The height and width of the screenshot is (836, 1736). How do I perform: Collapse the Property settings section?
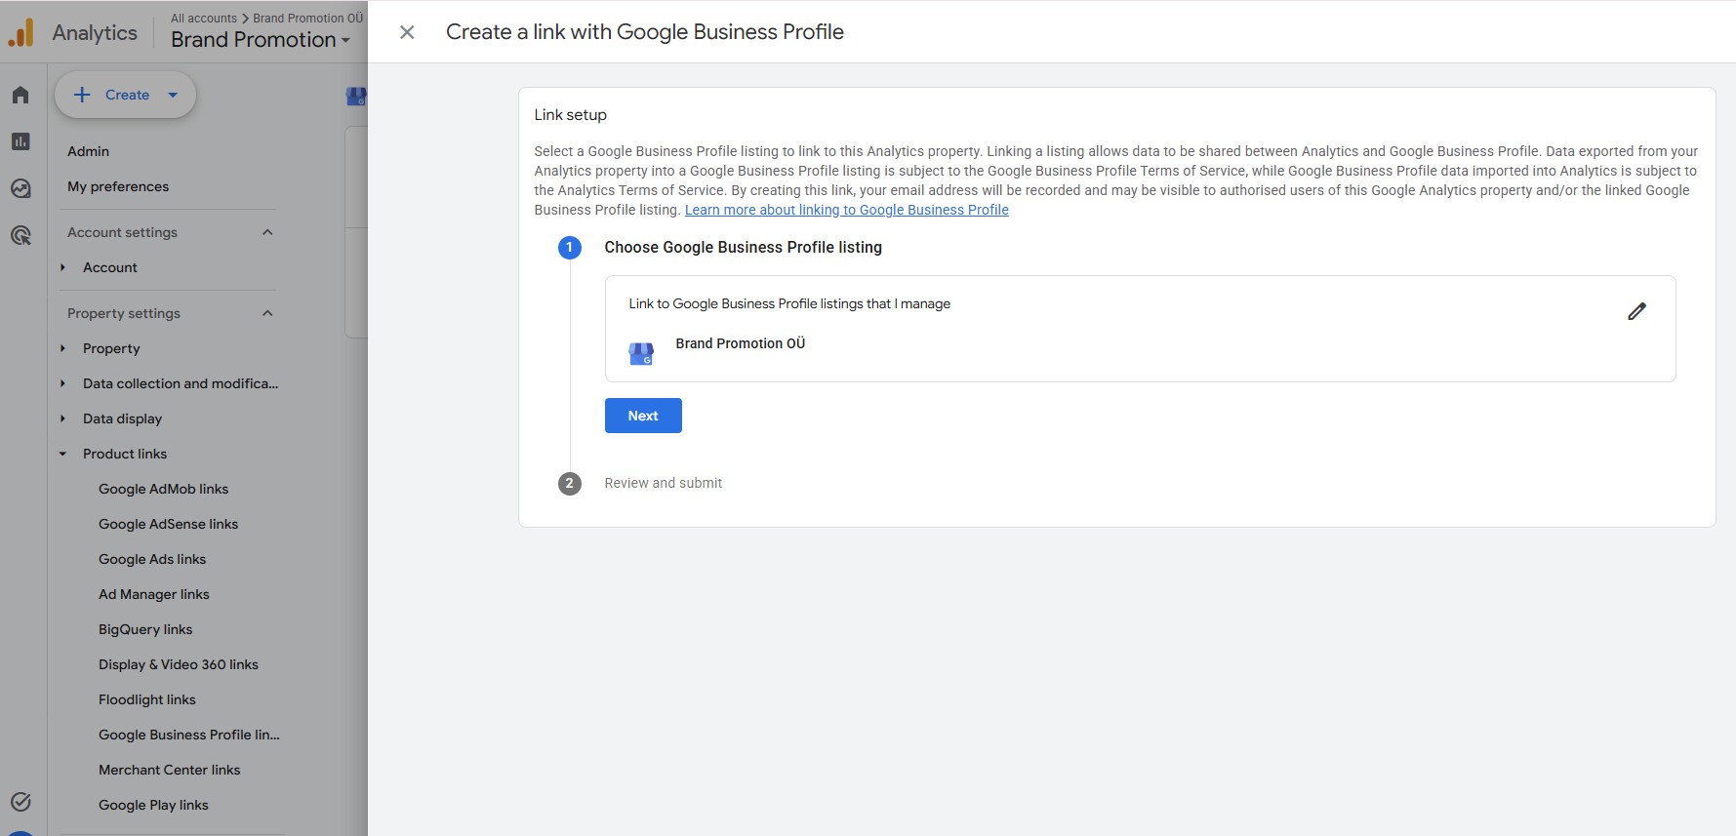click(267, 313)
